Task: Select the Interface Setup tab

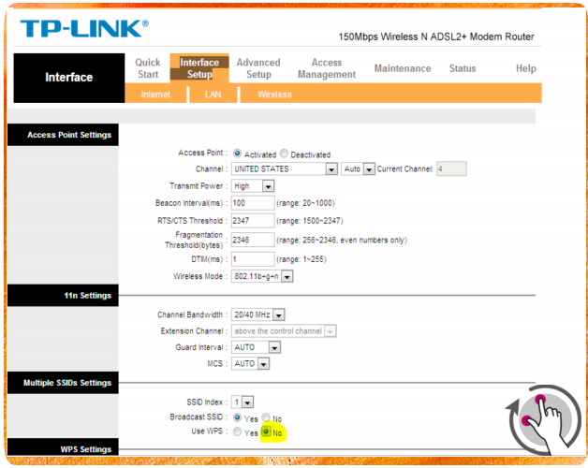Action: (x=199, y=68)
